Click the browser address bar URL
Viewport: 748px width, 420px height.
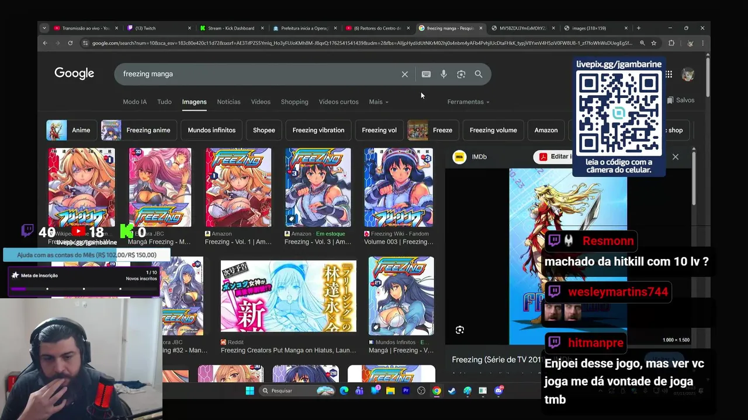361,43
